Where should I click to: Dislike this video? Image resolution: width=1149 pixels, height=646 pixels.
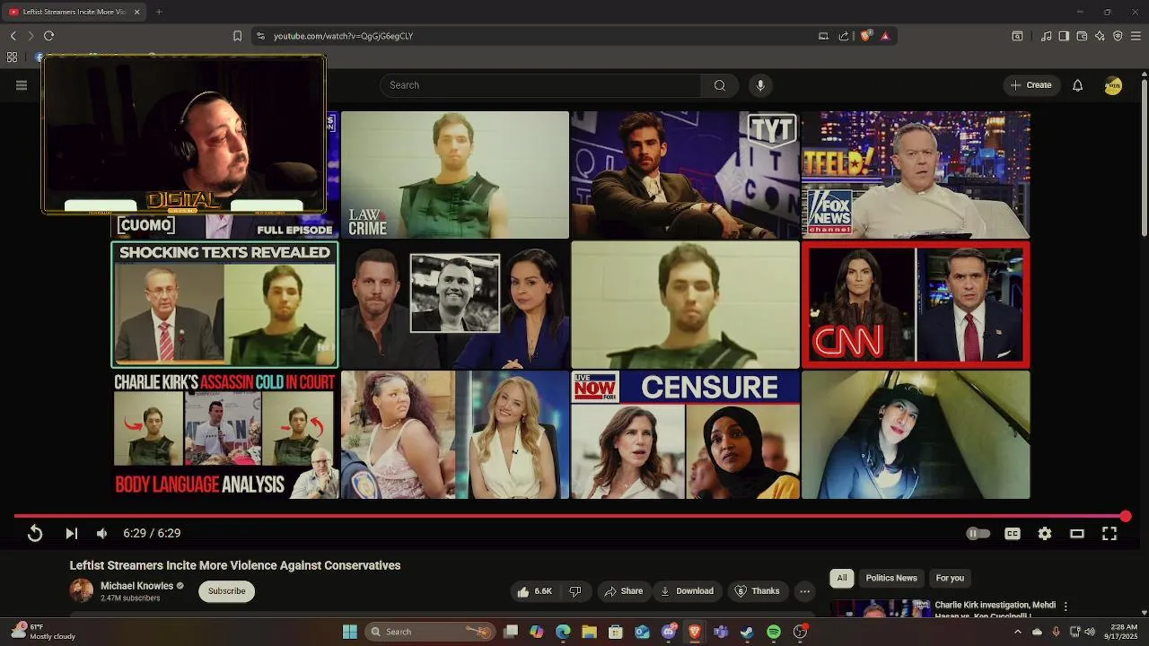tap(575, 591)
